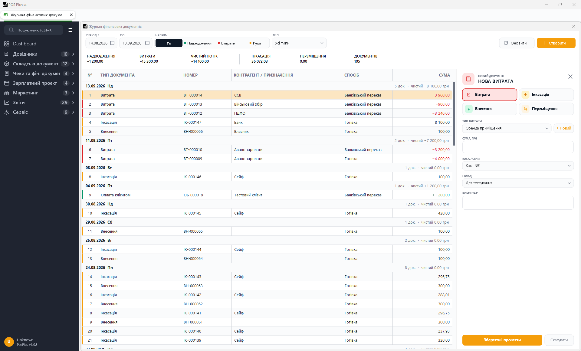
Task: Click the Нова витрата document icon
Action: [468, 79]
